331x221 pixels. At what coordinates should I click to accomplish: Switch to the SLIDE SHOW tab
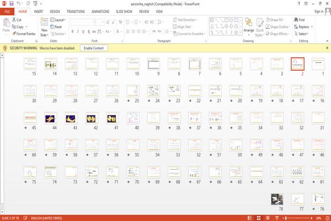coord(124,12)
